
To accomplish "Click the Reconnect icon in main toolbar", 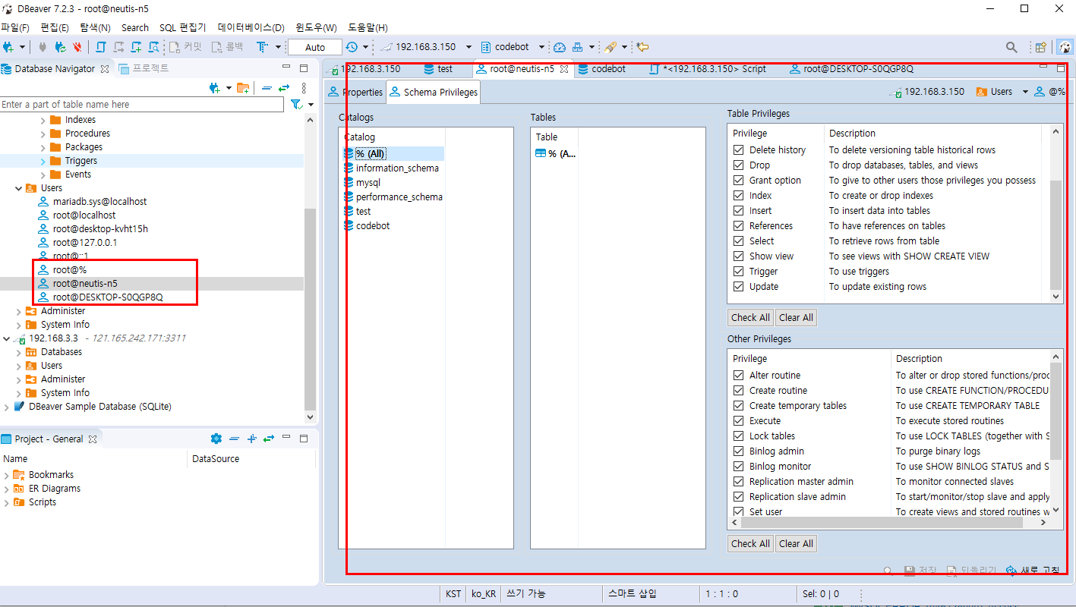I will [61, 47].
